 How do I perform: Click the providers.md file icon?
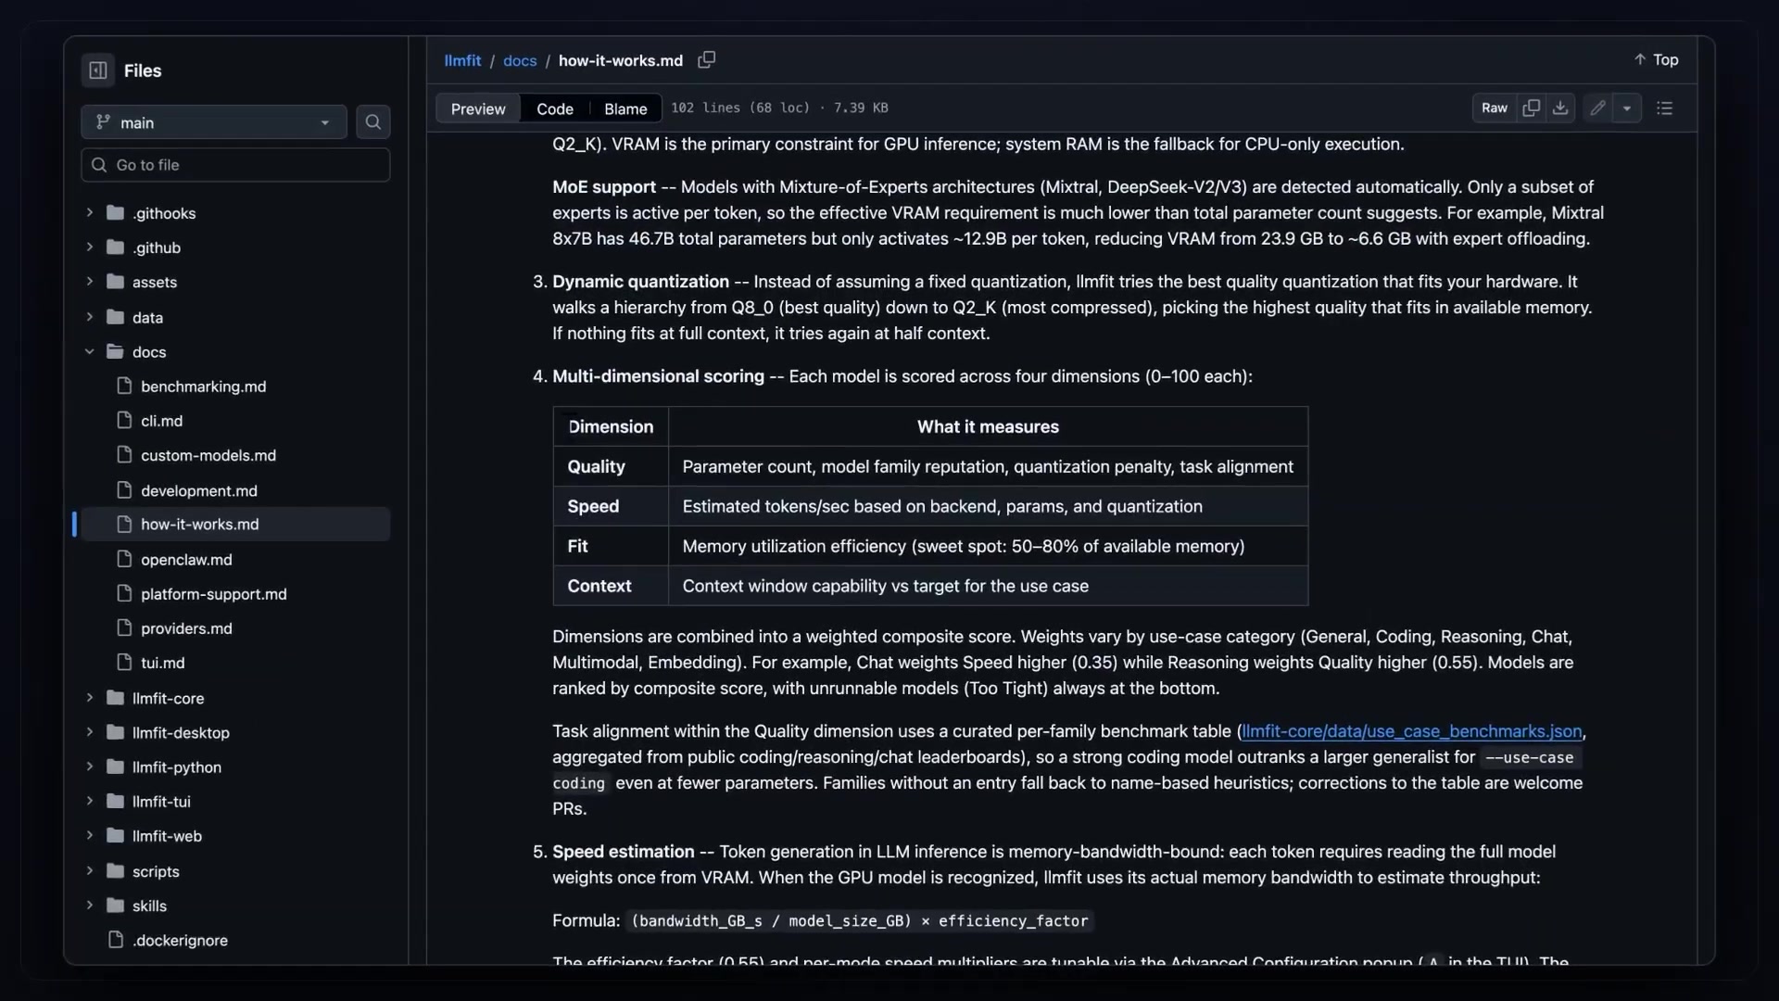click(124, 628)
